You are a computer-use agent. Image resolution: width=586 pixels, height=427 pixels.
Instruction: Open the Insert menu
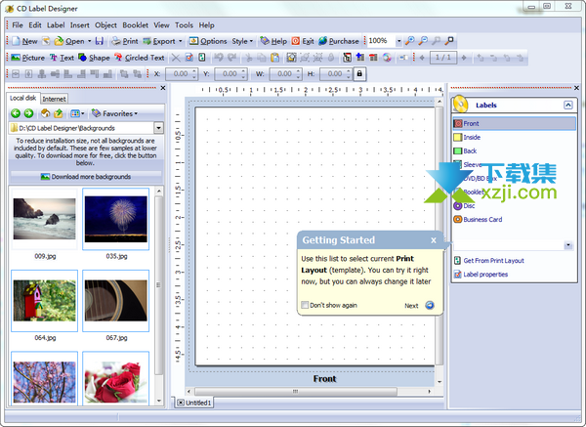pyautogui.click(x=80, y=25)
